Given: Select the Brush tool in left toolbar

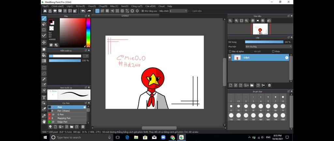Looking at the screenshot, I should click(x=44, y=18).
